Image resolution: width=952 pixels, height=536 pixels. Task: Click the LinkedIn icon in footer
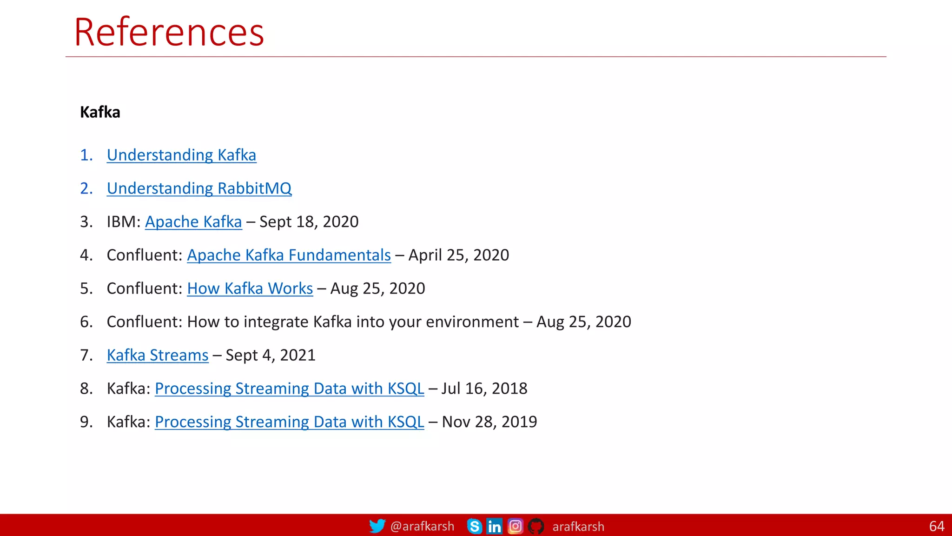pyautogui.click(x=494, y=526)
